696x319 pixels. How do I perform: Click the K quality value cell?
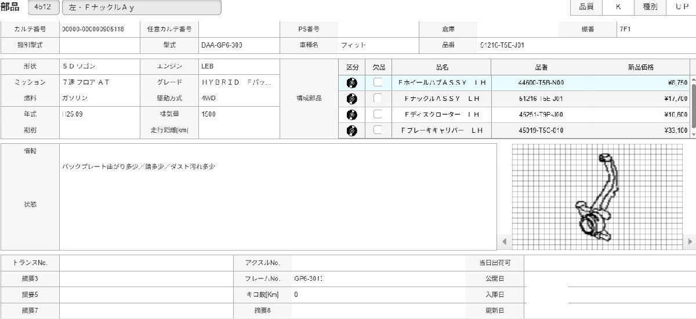pyautogui.click(x=617, y=7)
